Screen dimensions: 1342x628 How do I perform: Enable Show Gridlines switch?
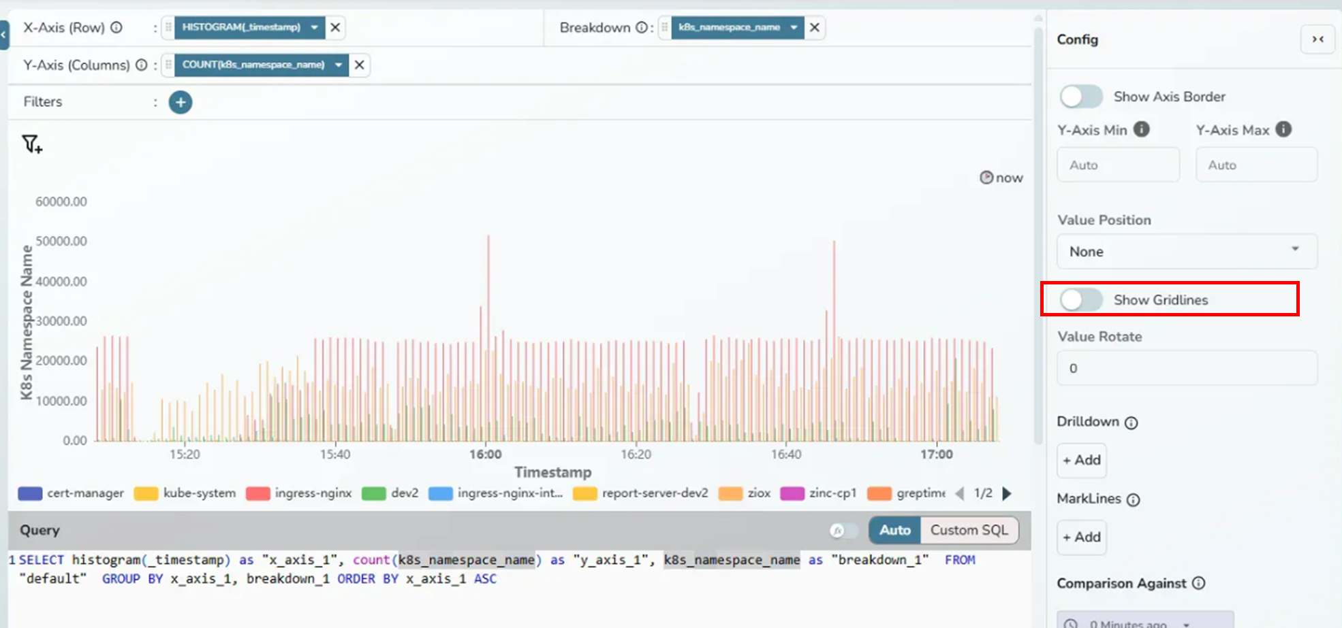click(1081, 300)
